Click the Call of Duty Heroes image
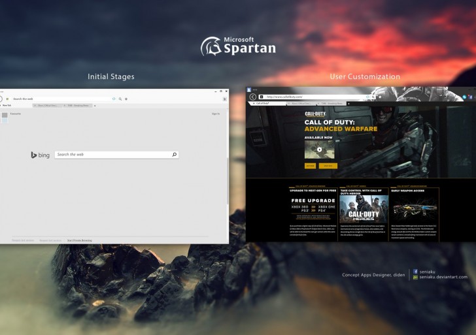Image resolution: width=476 pixels, height=335 pixels. [364, 209]
